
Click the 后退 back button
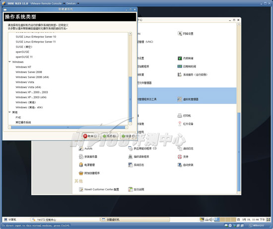point(110,136)
